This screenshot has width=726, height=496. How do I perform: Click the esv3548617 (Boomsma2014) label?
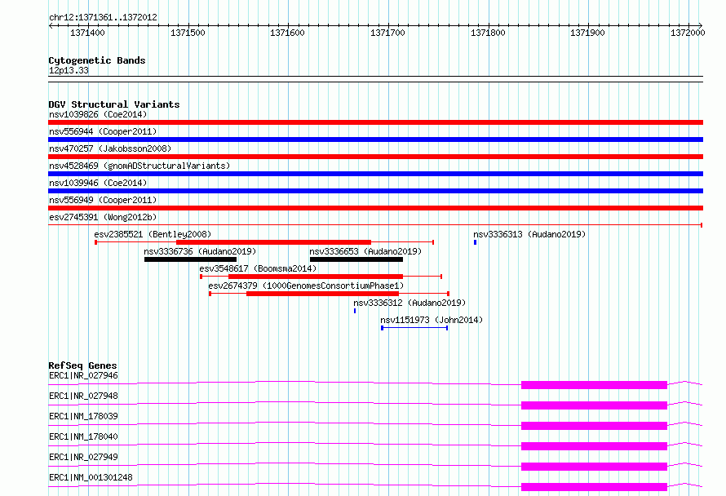(258, 268)
